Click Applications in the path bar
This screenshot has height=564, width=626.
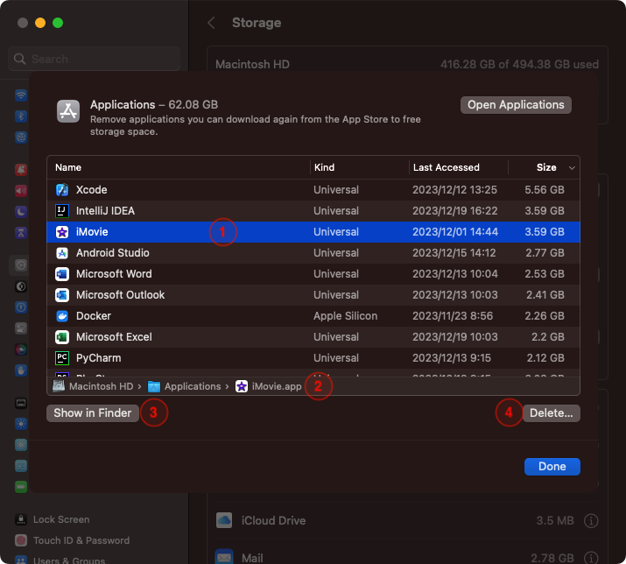point(193,386)
